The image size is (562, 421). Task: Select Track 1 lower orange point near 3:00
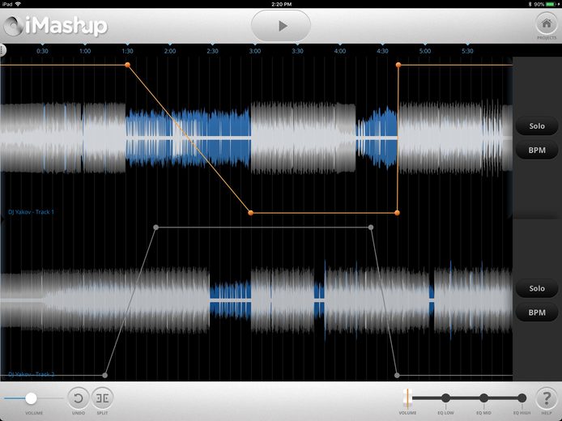point(250,213)
